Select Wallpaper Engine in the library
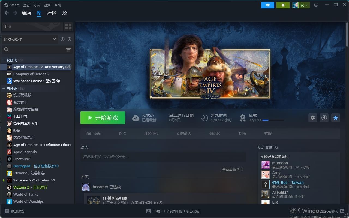The height and width of the screenshot is (218, 349). (x=36, y=81)
